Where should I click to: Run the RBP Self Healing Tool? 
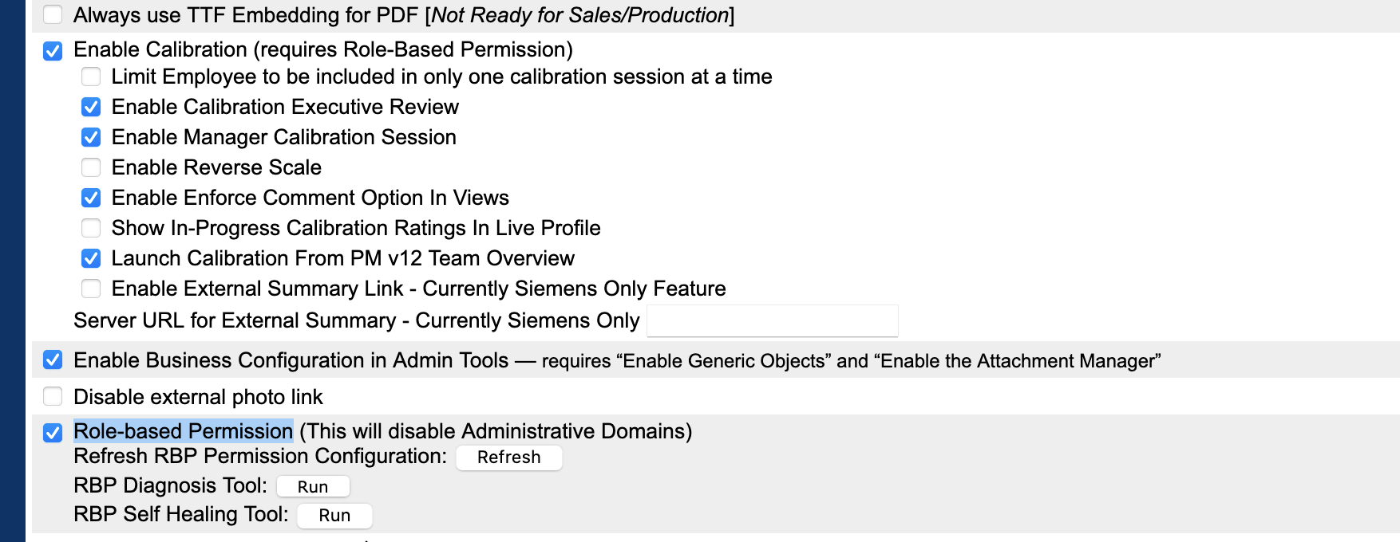pyautogui.click(x=334, y=515)
